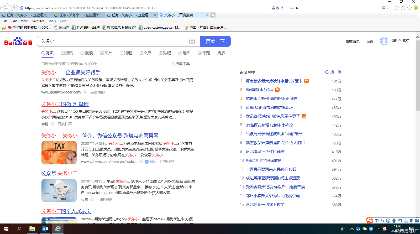Open 百度首页 link
Screen dimensions: 420x234
(353, 41)
